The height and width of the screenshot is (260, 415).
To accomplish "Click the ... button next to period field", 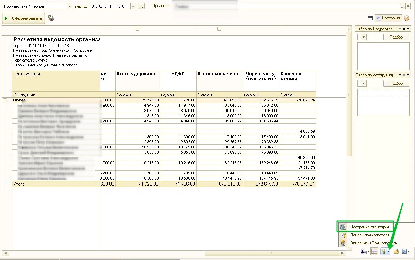I will (141, 6).
